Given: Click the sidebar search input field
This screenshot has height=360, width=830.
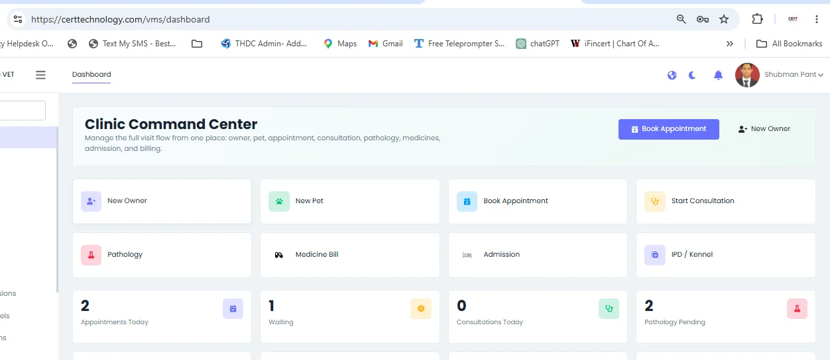Looking at the screenshot, I should click(23, 111).
